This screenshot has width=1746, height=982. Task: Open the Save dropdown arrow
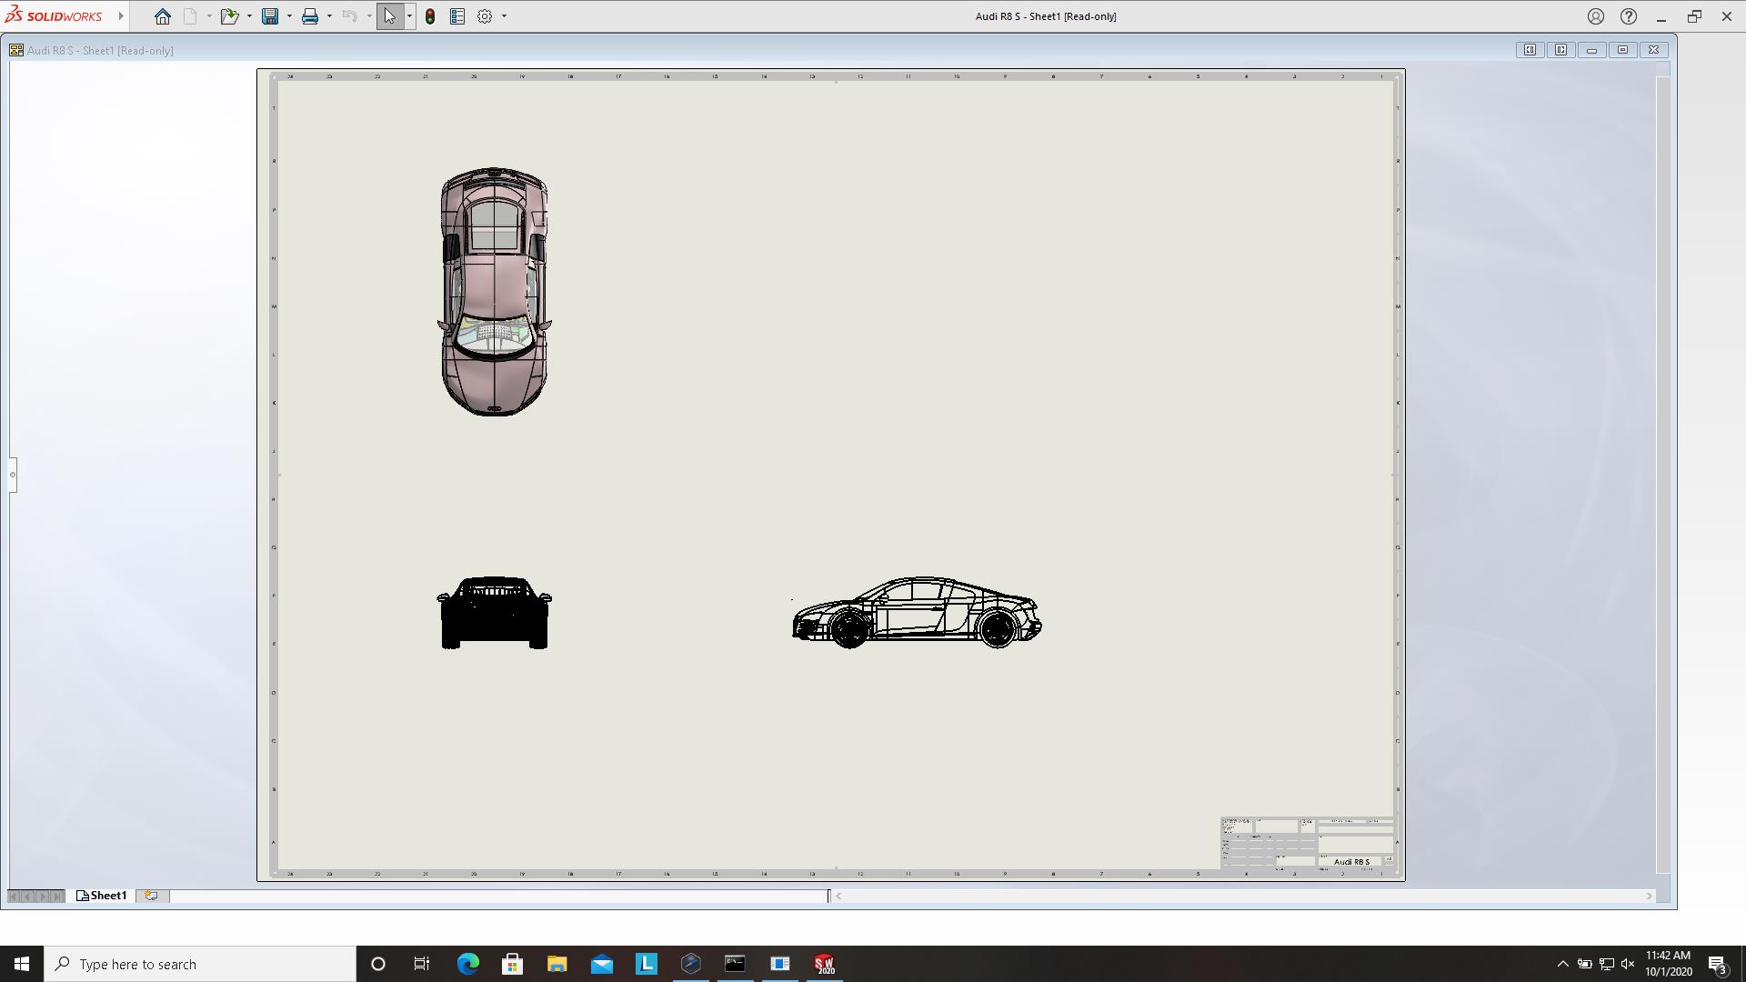click(289, 16)
